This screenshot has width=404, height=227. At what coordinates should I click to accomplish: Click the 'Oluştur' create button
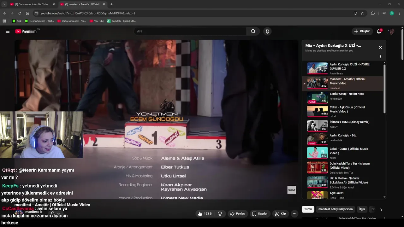(362, 31)
